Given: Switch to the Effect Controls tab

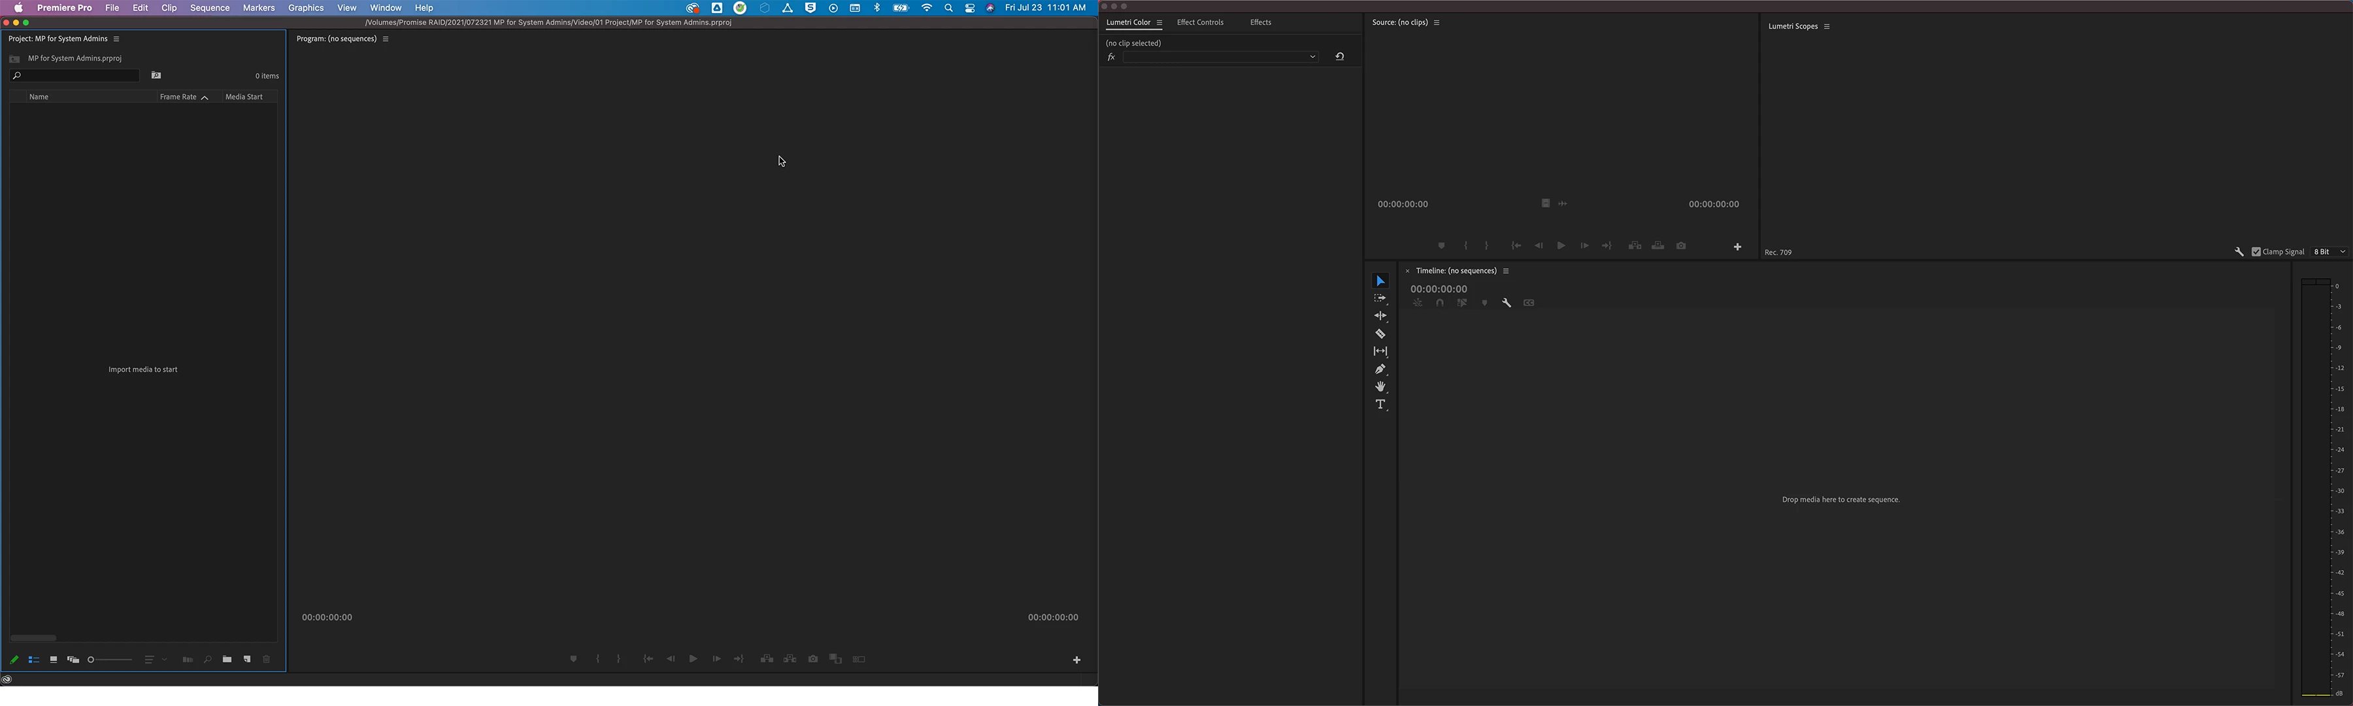Looking at the screenshot, I should (x=1199, y=23).
